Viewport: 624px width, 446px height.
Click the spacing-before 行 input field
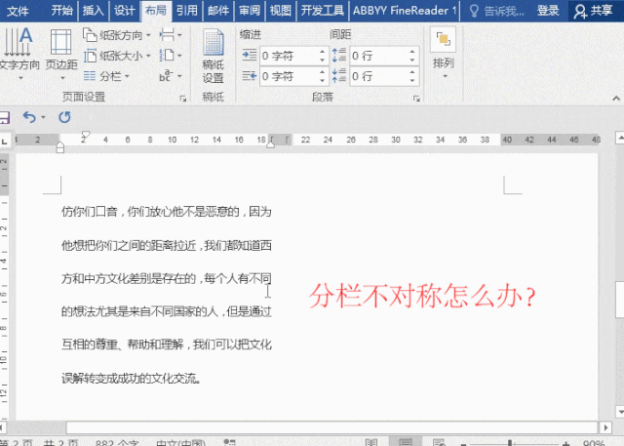(374, 56)
